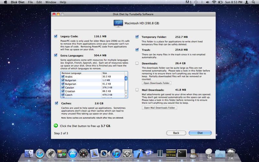Open the Trash in the dock
The height and width of the screenshot is (162, 259).
[x=231, y=154]
